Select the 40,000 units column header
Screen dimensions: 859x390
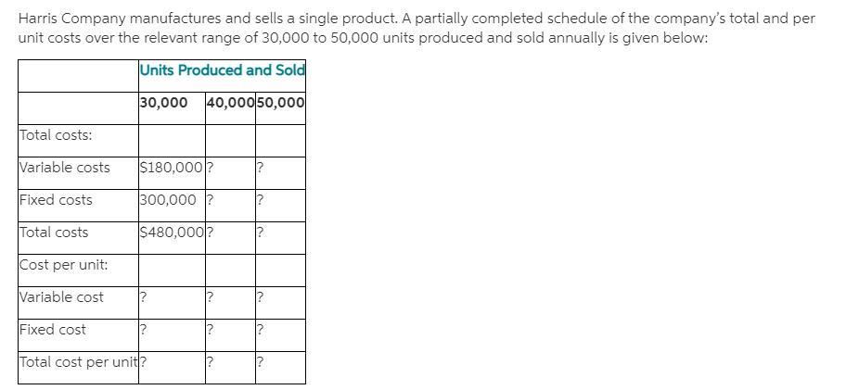click(x=230, y=103)
